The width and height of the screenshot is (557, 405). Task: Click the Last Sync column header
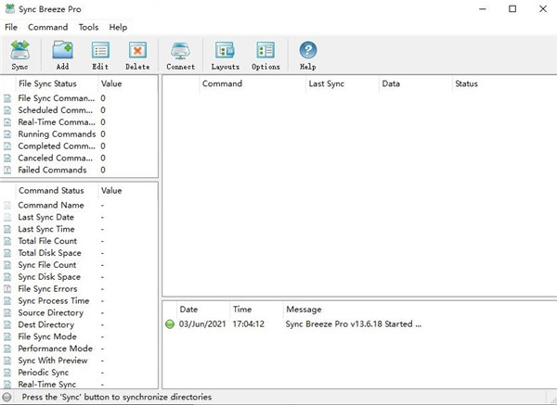[329, 83]
